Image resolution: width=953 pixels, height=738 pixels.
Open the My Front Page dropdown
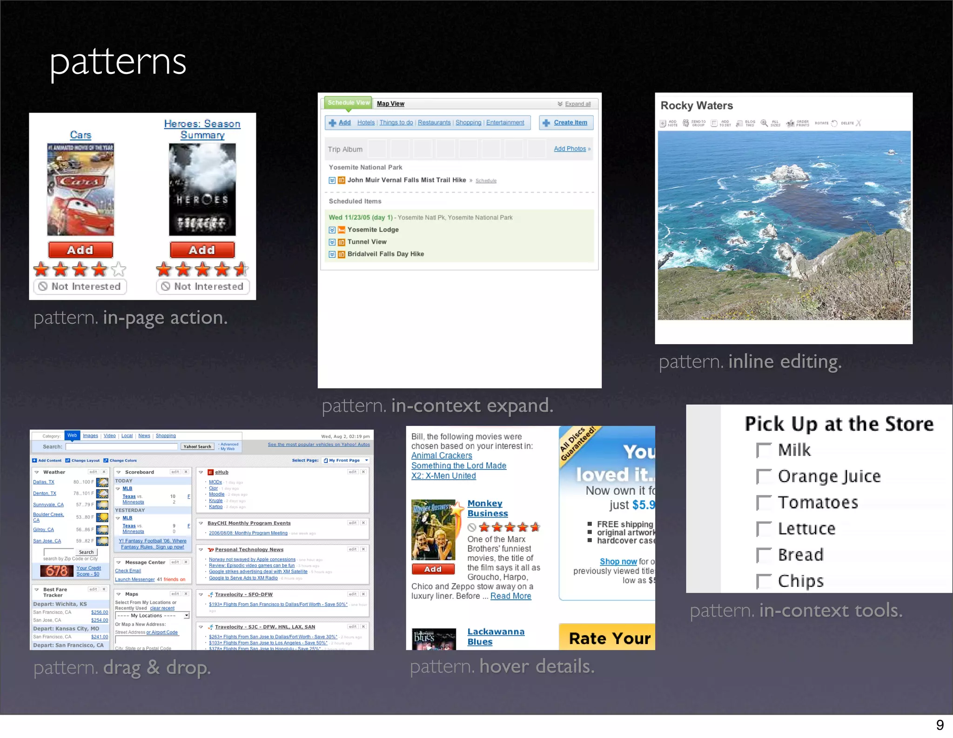click(x=346, y=460)
